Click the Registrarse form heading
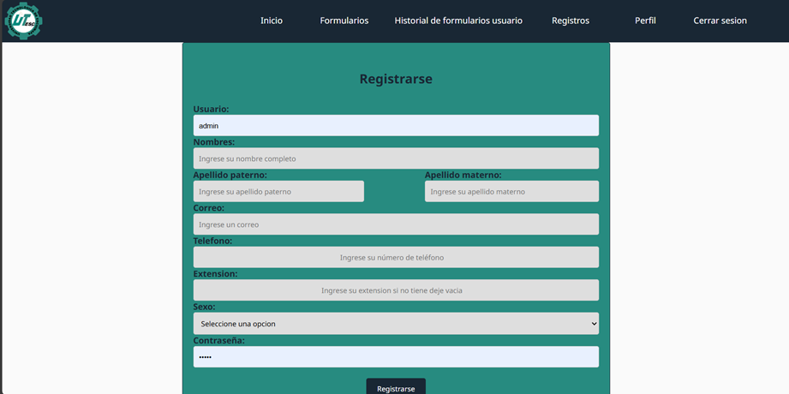The height and width of the screenshot is (394, 789). [x=396, y=79]
